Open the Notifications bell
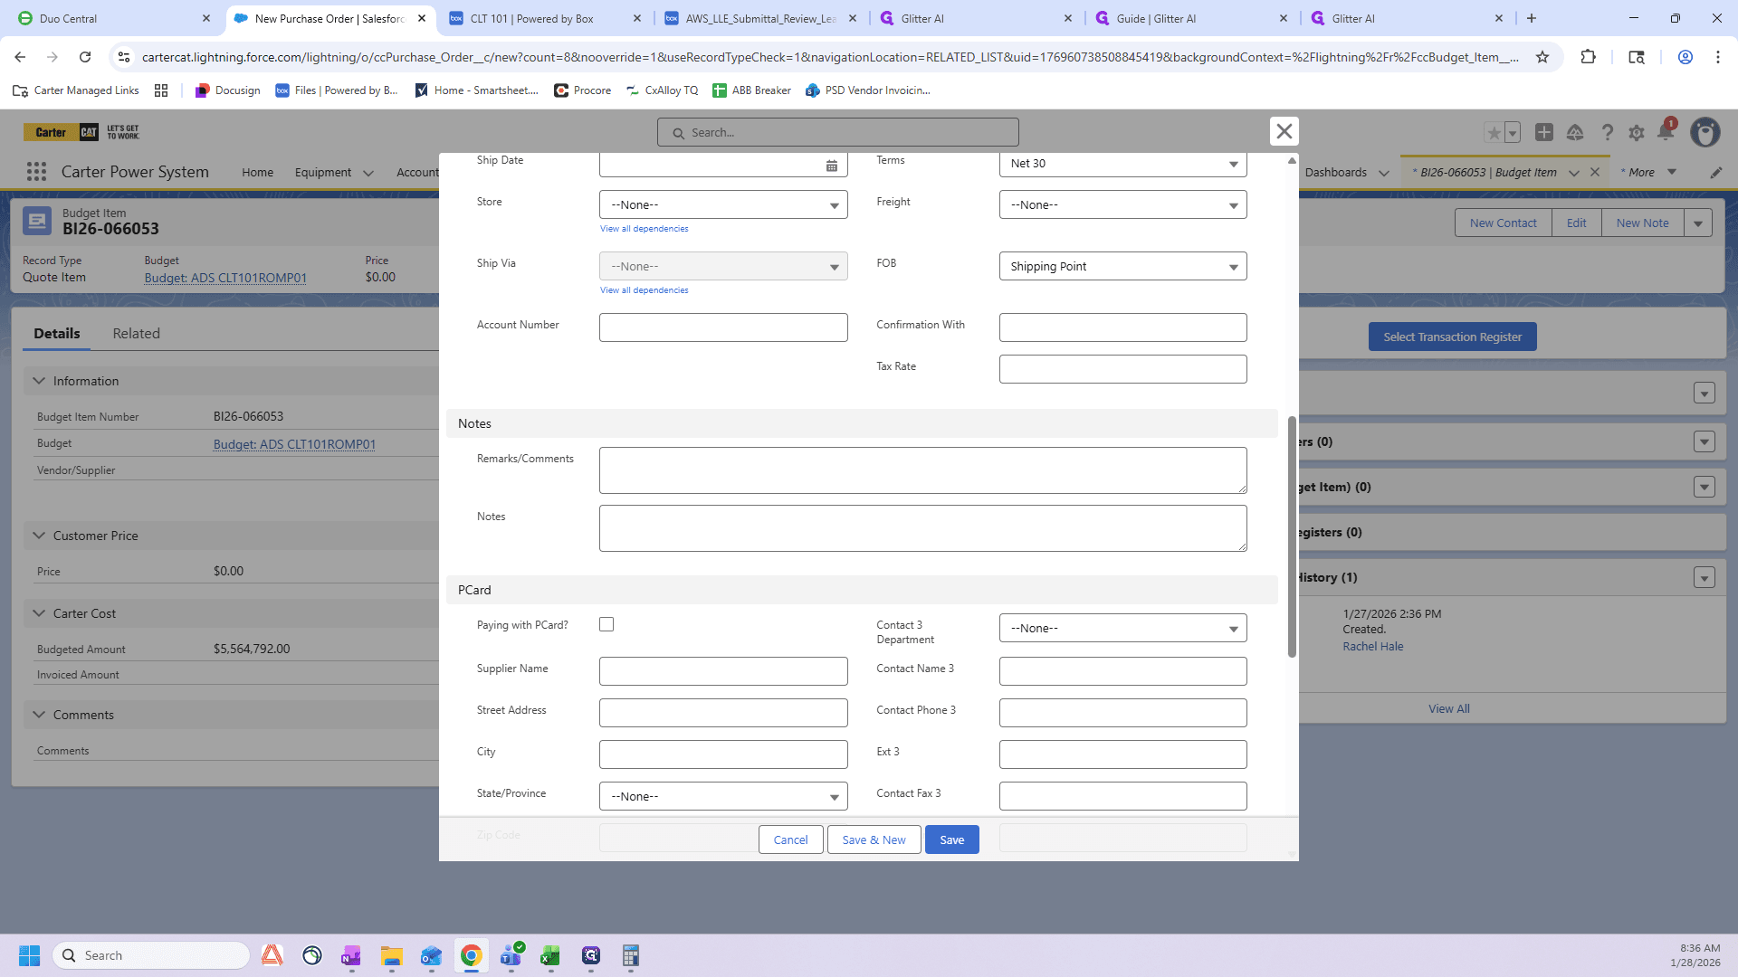Screen dimensions: 1738x977 tap(1666, 132)
